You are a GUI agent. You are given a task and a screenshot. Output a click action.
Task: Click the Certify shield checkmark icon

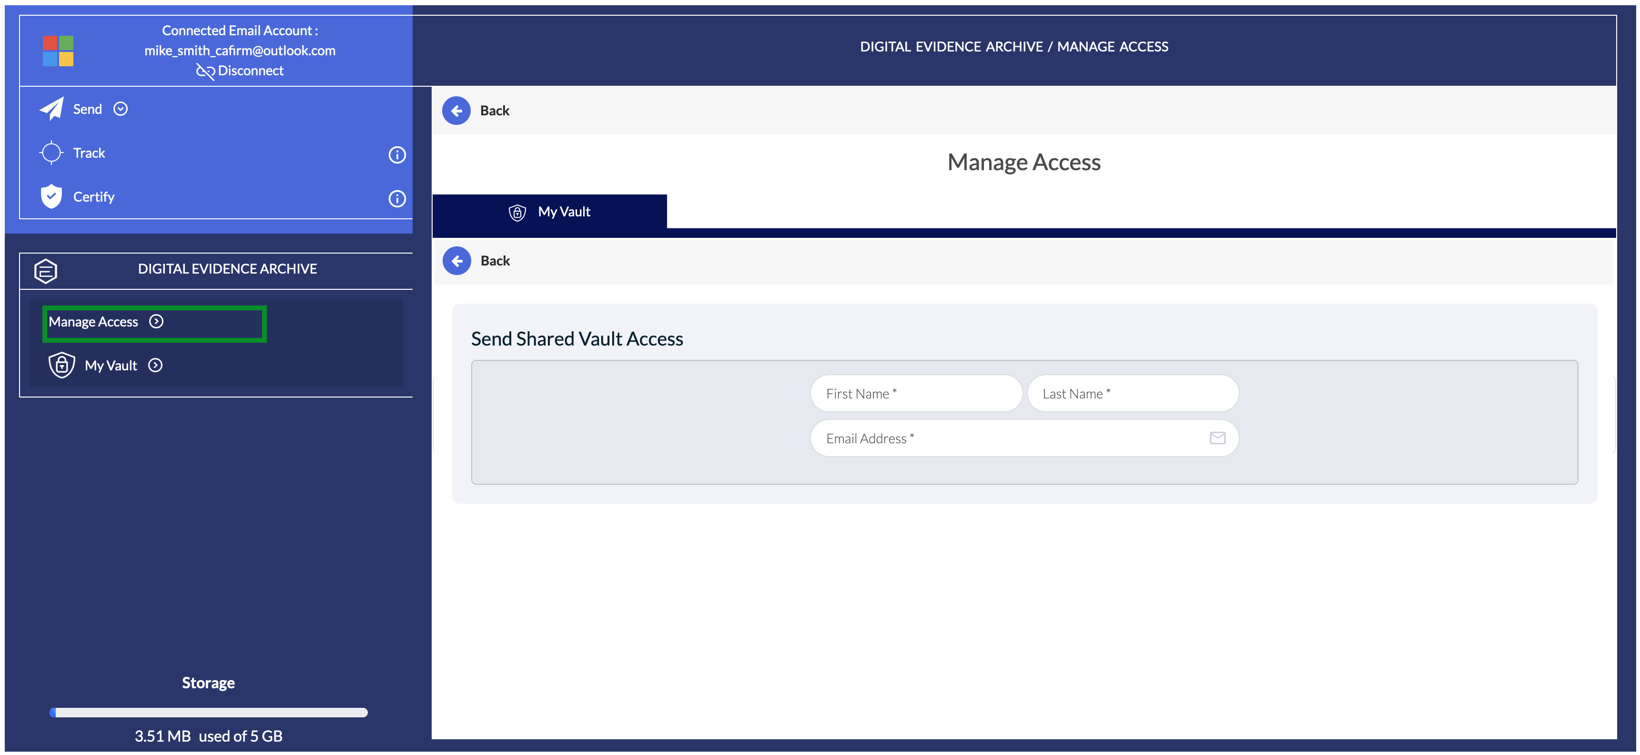click(51, 197)
